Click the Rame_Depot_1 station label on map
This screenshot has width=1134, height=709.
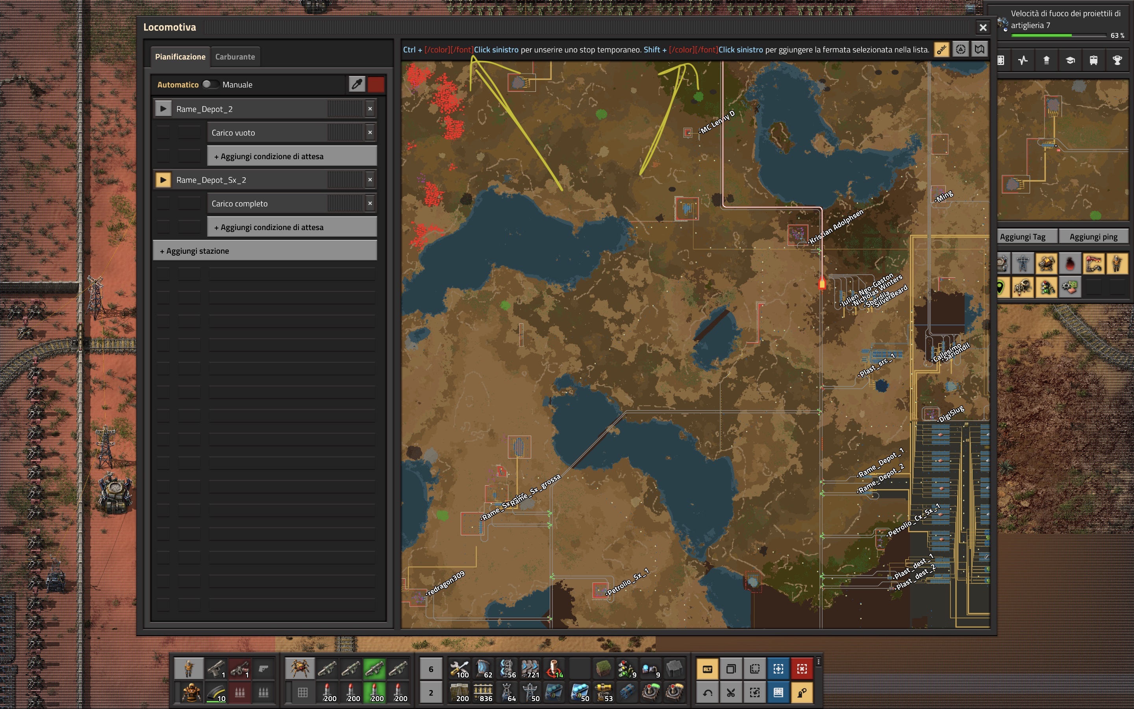click(x=880, y=463)
